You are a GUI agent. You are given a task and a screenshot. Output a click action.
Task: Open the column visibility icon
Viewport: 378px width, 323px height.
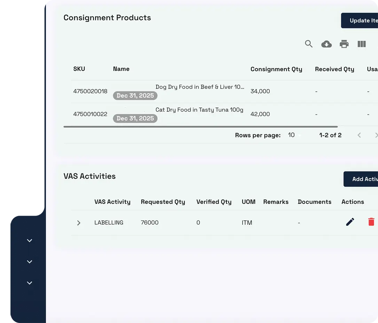pos(362,44)
